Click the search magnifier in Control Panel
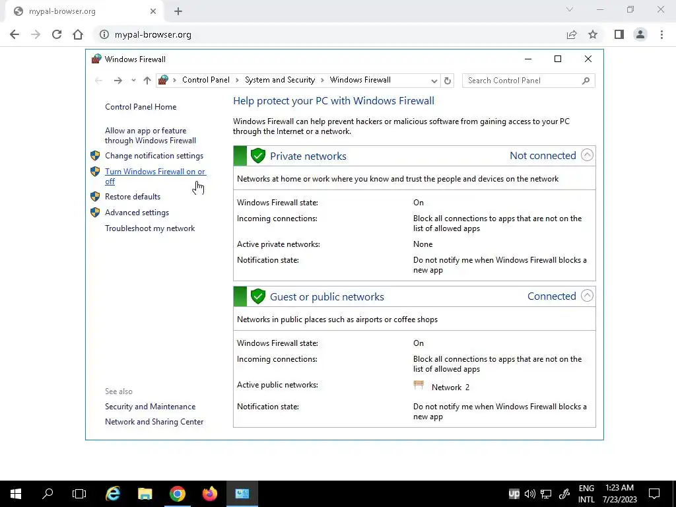676x507 pixels. pyautogui.click(x=586, y=81)
